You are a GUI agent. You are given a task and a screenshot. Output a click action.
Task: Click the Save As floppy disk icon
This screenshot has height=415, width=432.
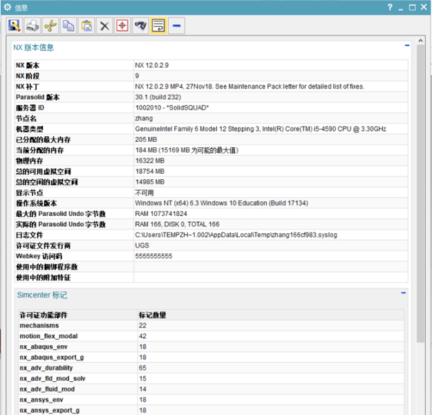coord(15,26)
